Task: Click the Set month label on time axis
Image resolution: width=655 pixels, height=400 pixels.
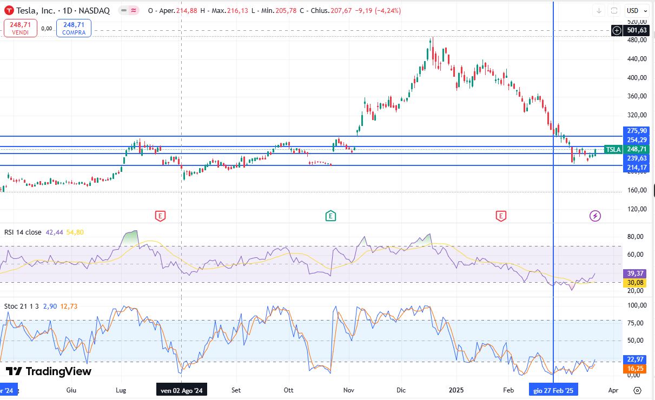Action: (x=235, y=390)
